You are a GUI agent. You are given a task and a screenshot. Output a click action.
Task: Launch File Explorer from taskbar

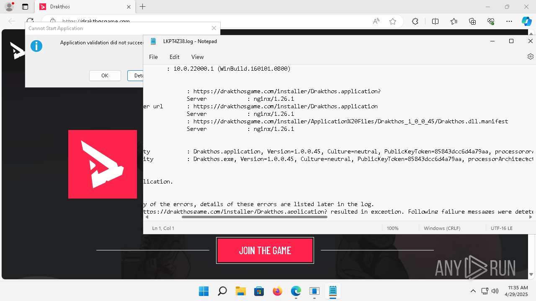click(x=240, y=291)
